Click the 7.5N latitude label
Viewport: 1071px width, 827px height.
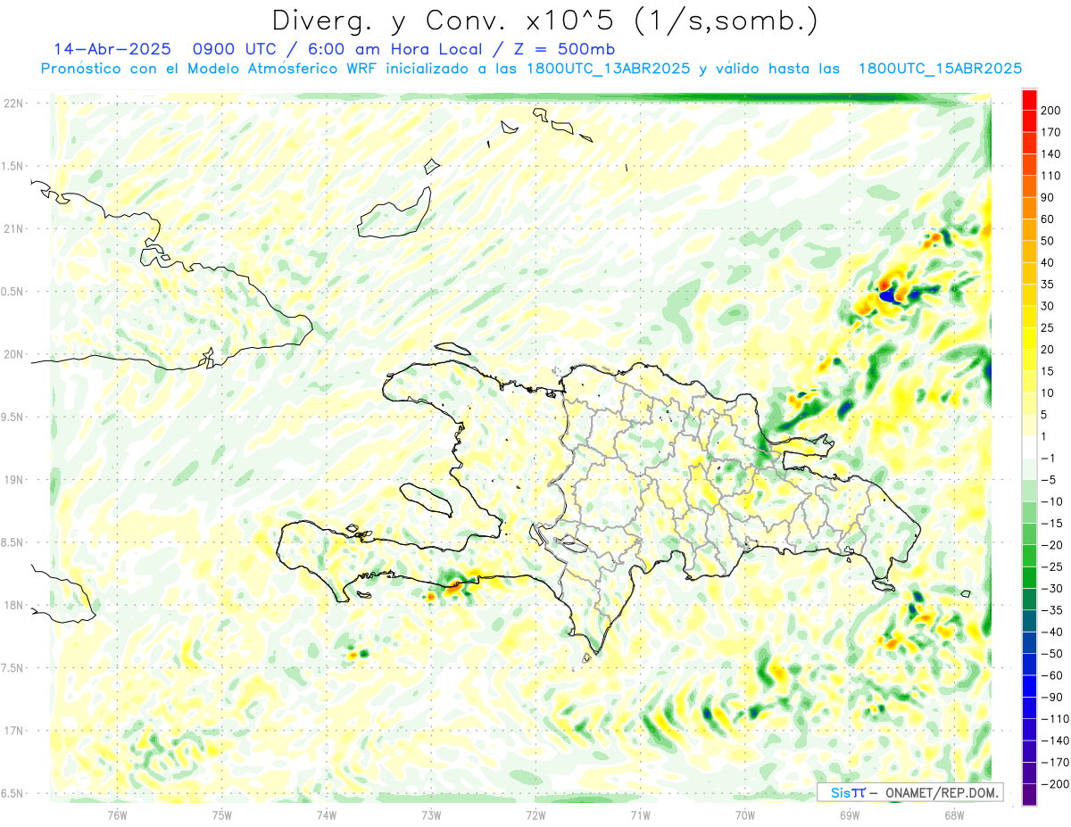(x=13, y=668)
